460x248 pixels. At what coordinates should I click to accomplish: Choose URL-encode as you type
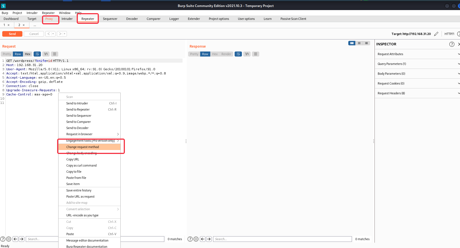[x=89, y=215]
